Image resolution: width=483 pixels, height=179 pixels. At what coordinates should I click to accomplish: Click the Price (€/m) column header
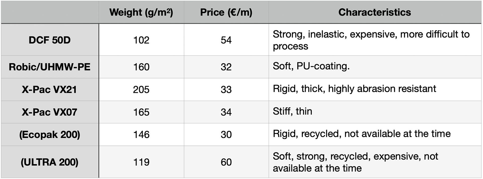pyautogui.click(x=226, y=12)
